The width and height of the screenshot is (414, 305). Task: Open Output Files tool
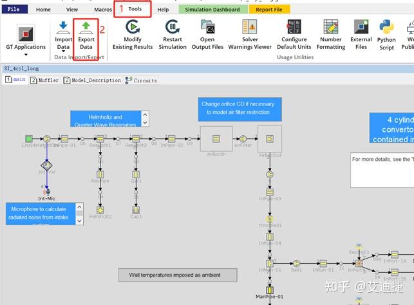pyautogui.click(x=207, y=27)
